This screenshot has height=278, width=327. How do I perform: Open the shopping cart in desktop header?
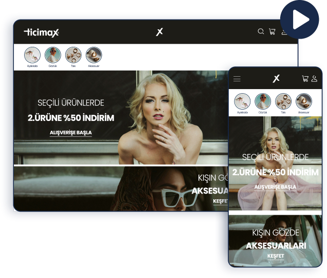point(272,32)
